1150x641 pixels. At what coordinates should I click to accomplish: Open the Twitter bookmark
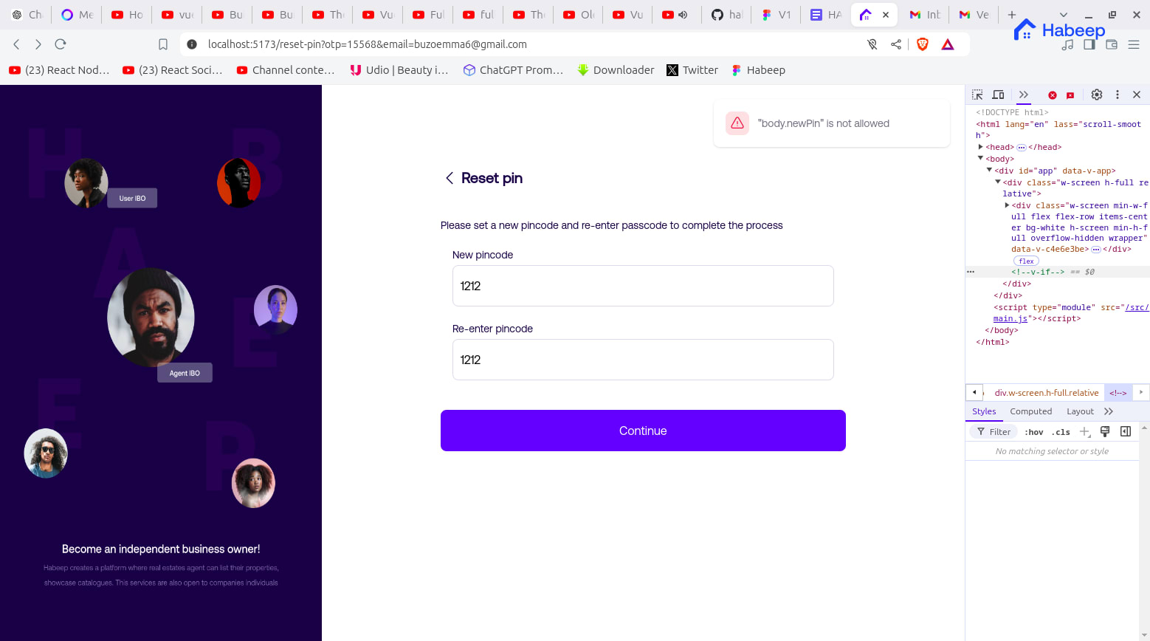click(692, 70)
